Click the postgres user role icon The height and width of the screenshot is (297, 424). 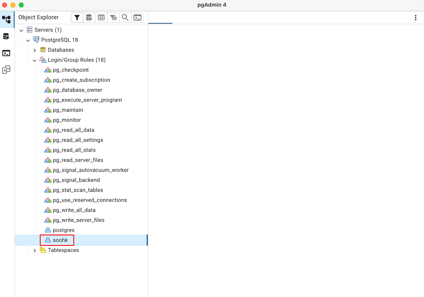tap(48, 230)
